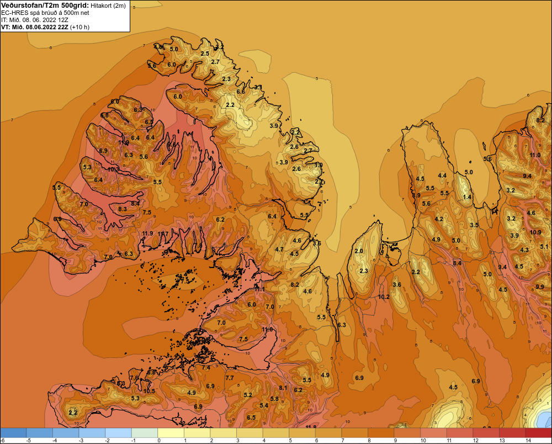
Task: Select the "(+10 h)" forecast offset text
Action: point(80,27)
